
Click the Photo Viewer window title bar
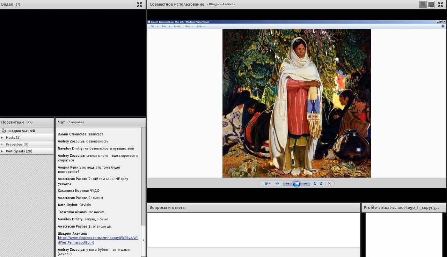[x=296, y=22]
